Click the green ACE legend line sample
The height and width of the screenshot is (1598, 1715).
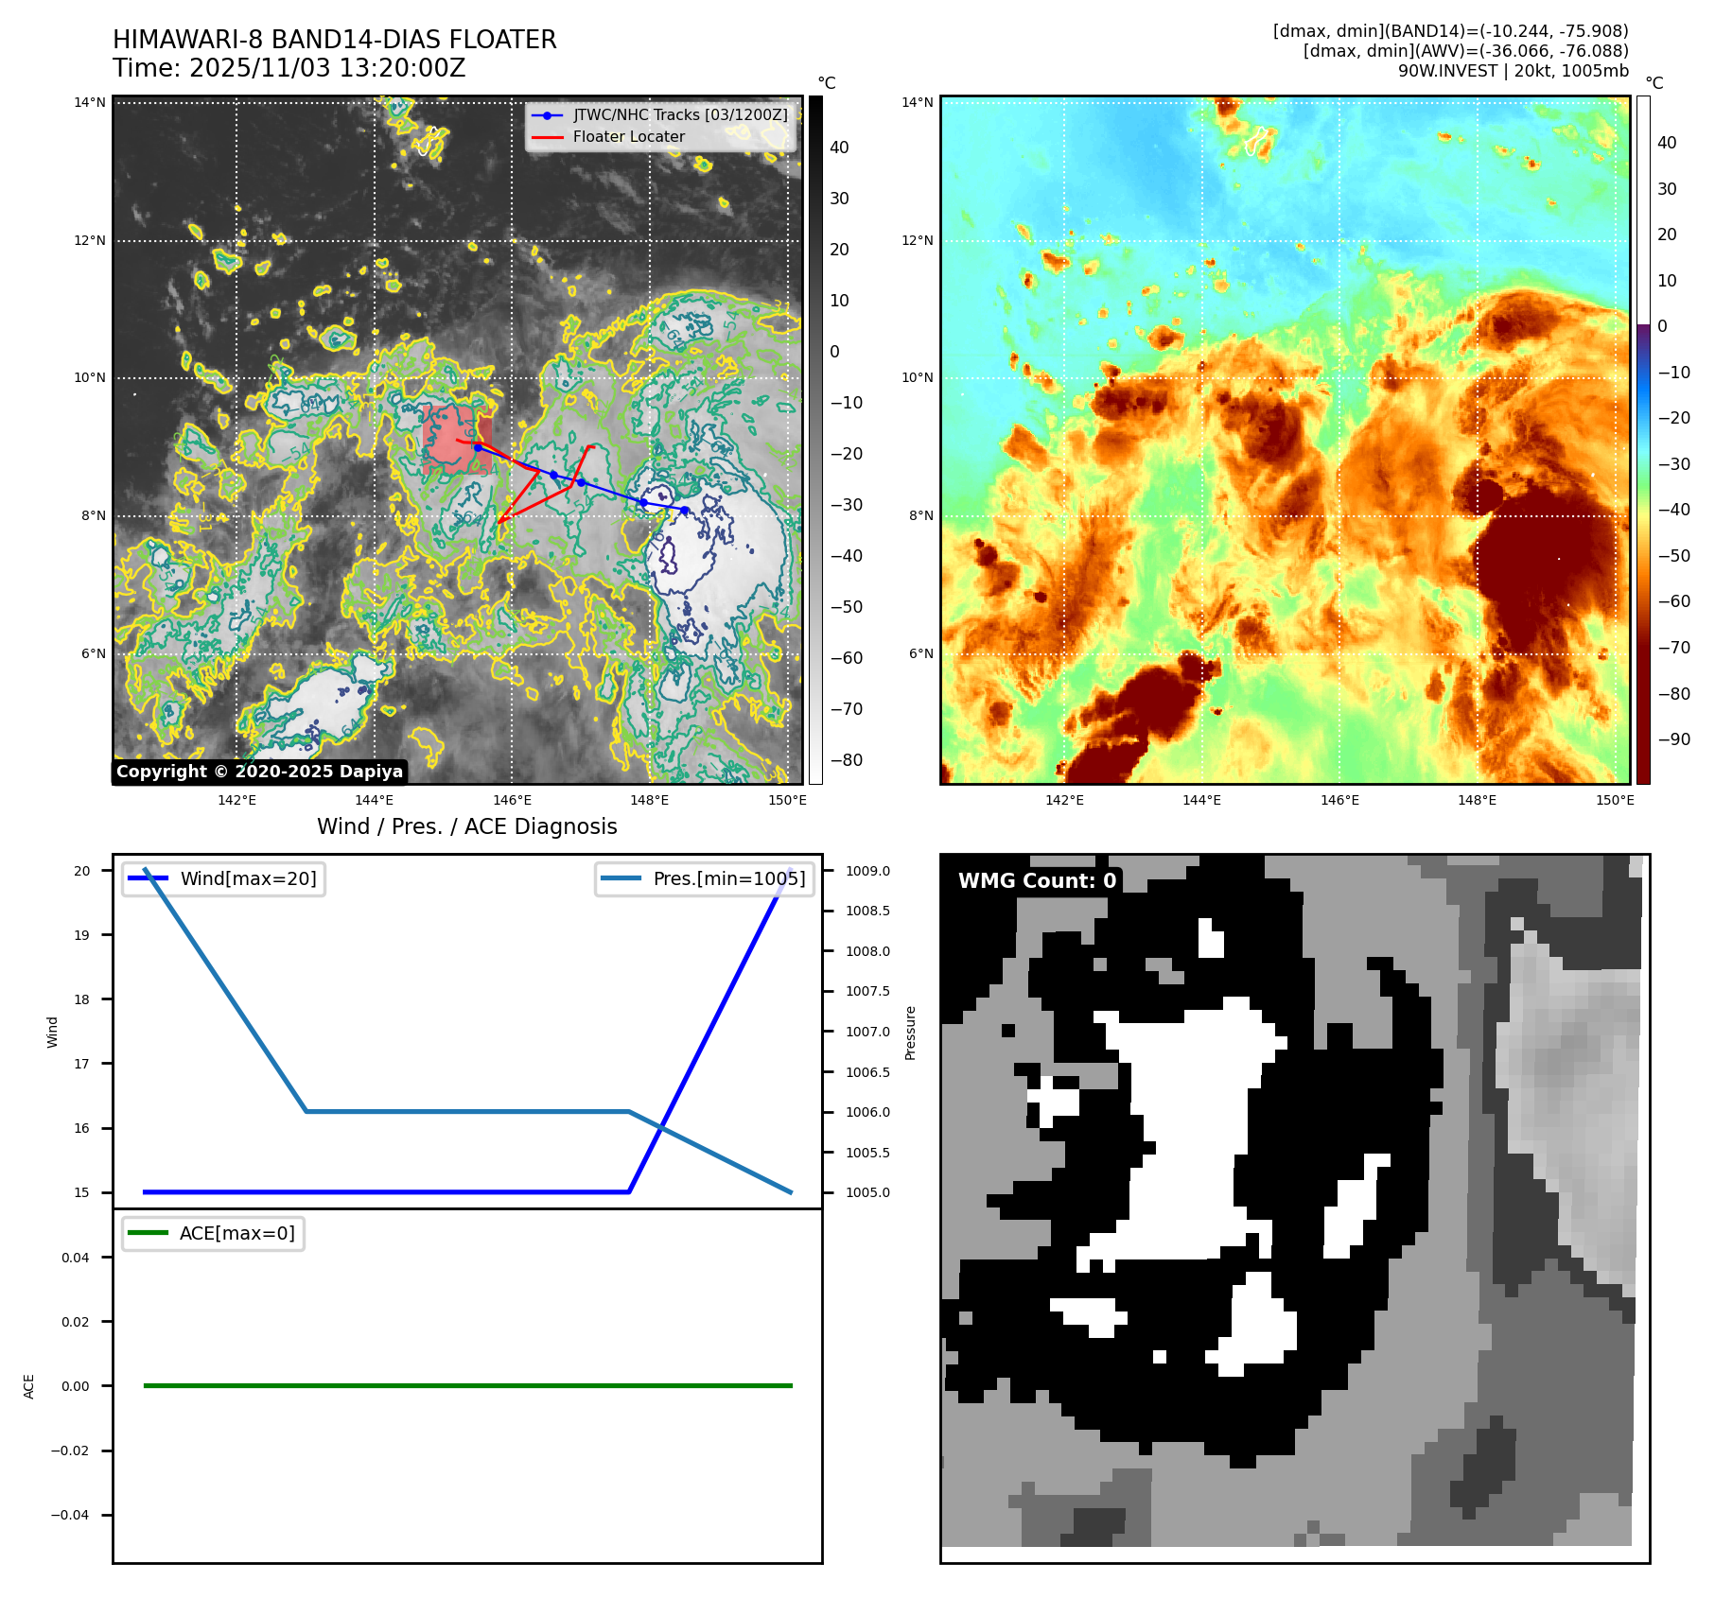click(148, 1233)
